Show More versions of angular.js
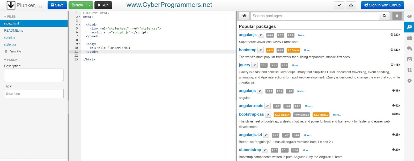 302,35
